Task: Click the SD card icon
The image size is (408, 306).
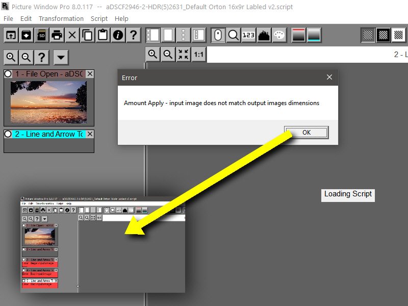Action: click(x=41, y=35)
